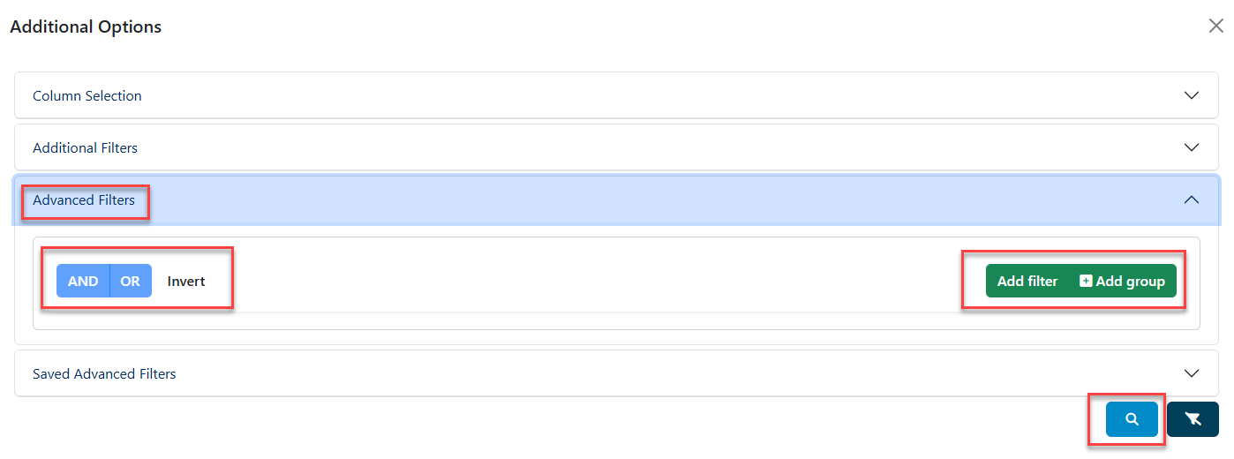Expand Additional Filters using its chevron
Viewport: 1234px width, 459px height.
click(x=1192, y=147)
